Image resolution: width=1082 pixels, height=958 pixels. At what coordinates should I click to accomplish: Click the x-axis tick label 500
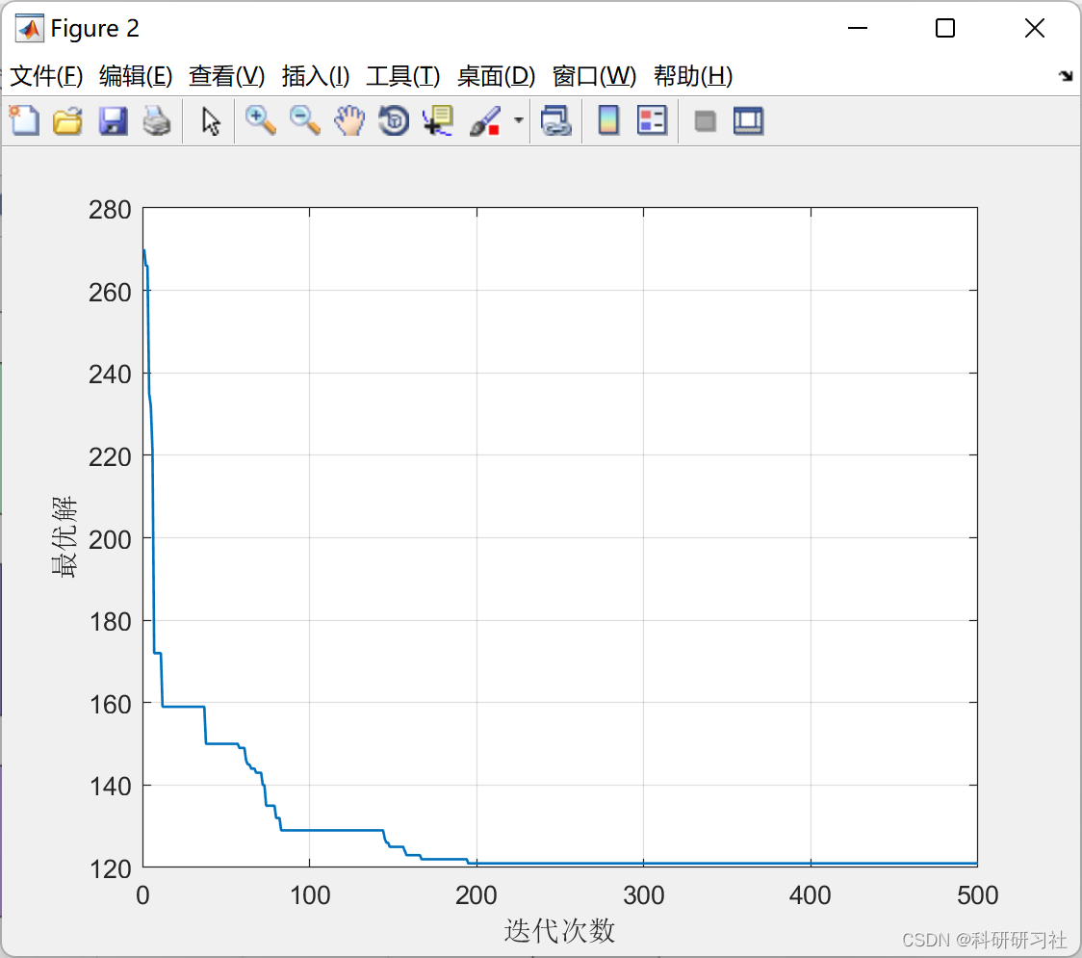point(977,895)
